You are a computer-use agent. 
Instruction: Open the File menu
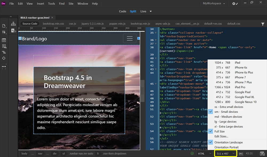tap(11, 3)
